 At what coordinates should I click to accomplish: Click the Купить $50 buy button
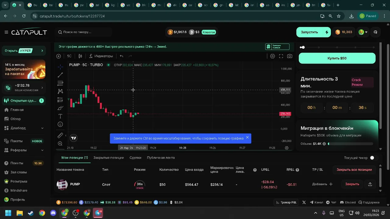337,58
